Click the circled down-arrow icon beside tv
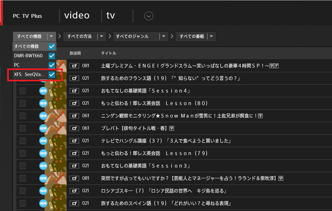This screenshot has height=211, width=332. tap(148, 16)
